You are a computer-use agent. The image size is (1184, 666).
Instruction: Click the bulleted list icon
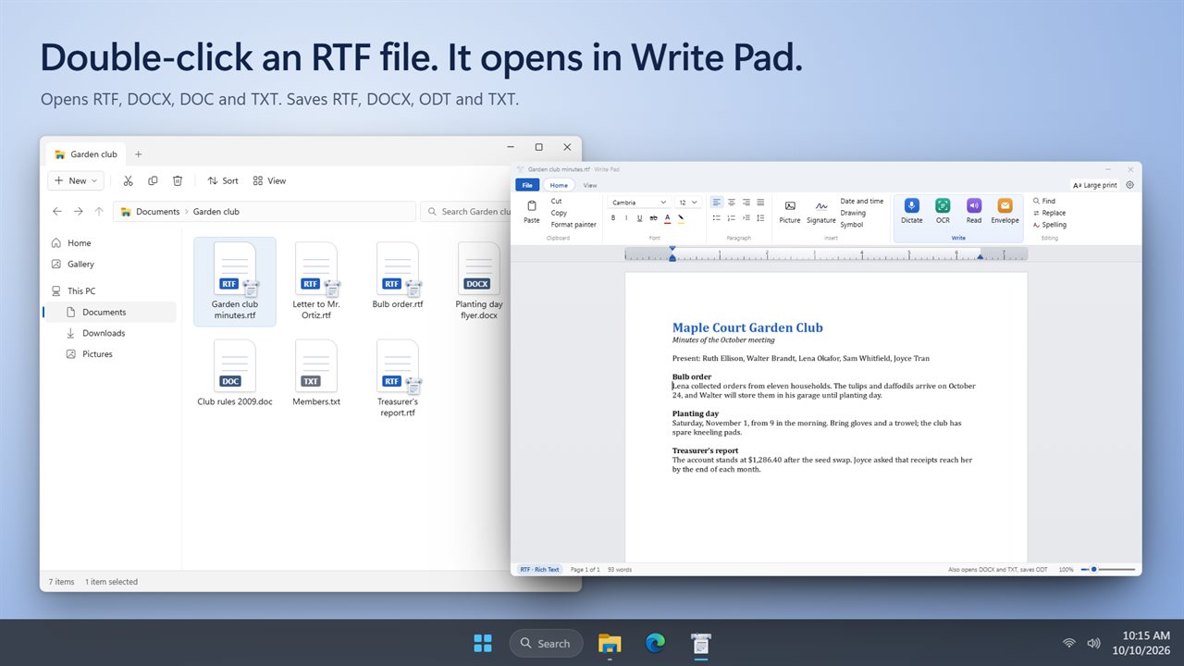pos(716,218)
